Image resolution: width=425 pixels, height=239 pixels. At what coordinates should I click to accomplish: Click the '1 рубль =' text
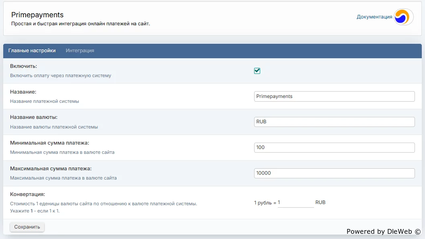(x=265, y=203)
